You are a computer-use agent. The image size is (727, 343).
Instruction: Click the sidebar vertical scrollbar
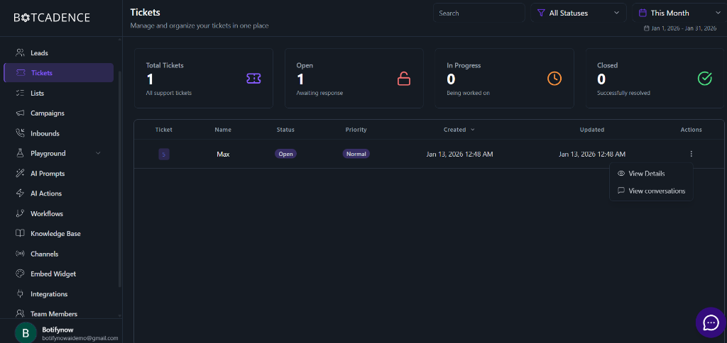pyautogui.click(x=120, y=178)
